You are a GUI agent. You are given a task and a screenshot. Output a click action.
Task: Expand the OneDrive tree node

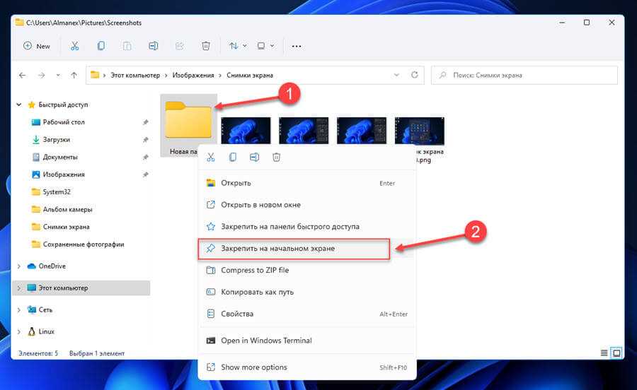(x=18, y=266)
